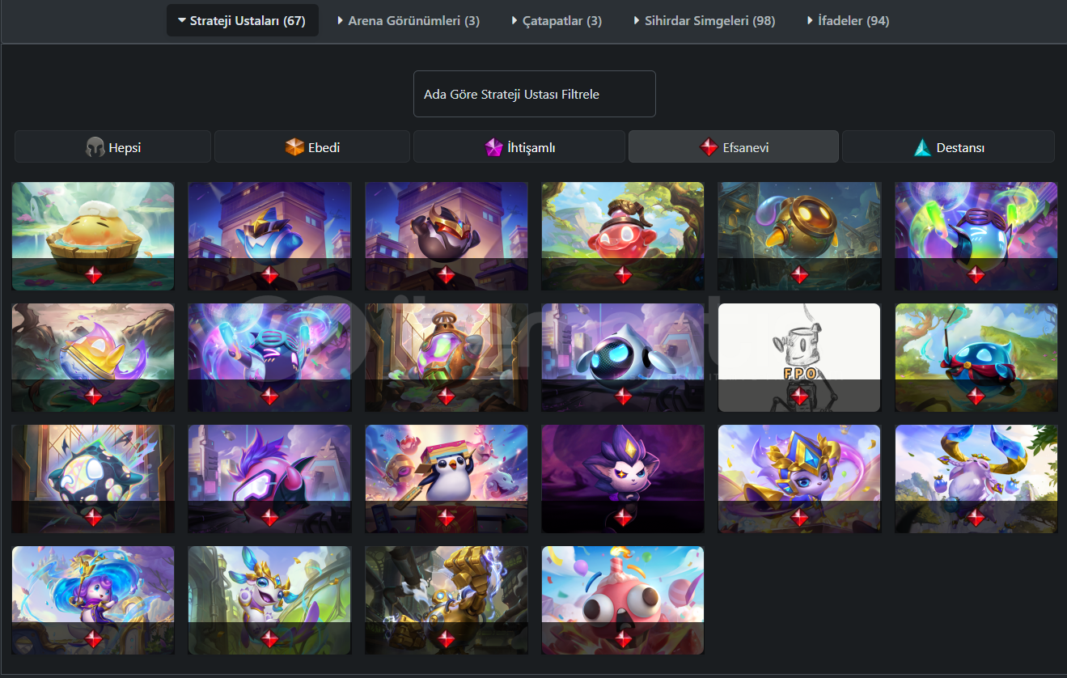Expand the İfadeler arrow
The width and height of the screenshot is (1067, 678).
click(x=811, y=20)
